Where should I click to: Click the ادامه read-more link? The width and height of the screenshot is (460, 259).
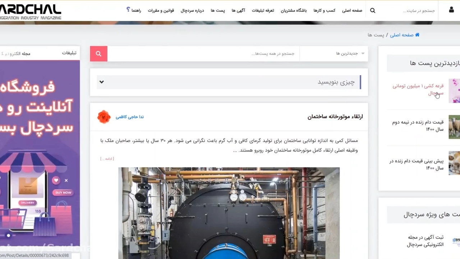[107, 159]
